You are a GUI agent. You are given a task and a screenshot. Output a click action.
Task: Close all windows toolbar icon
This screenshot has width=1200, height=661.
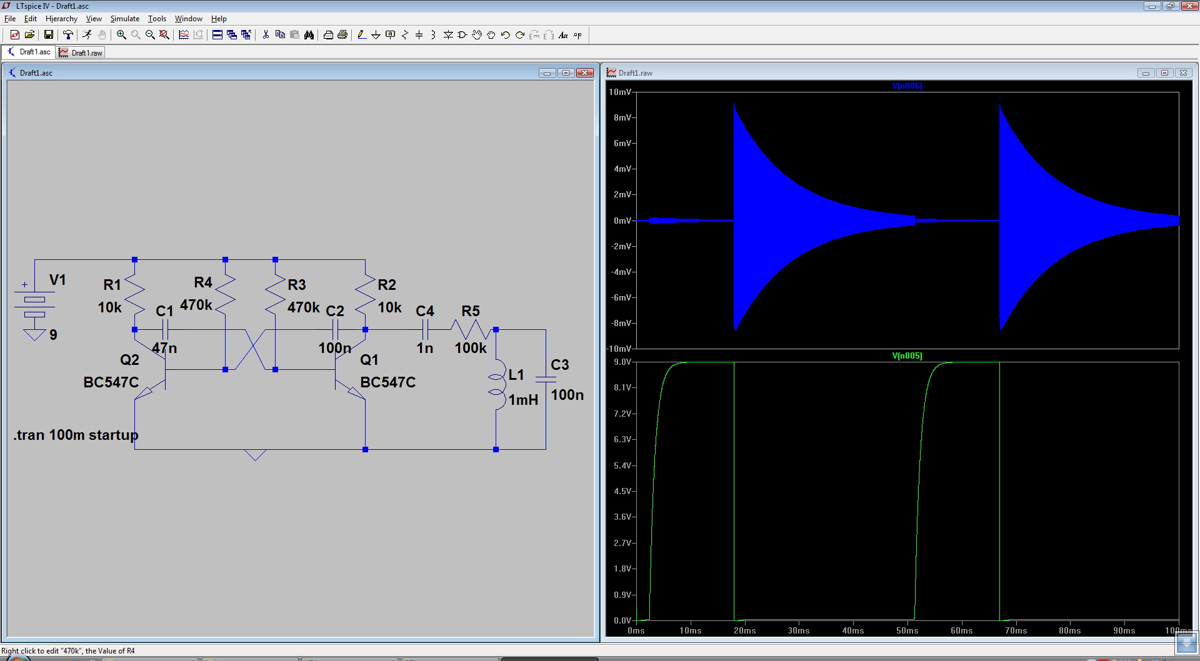point(246,35)
